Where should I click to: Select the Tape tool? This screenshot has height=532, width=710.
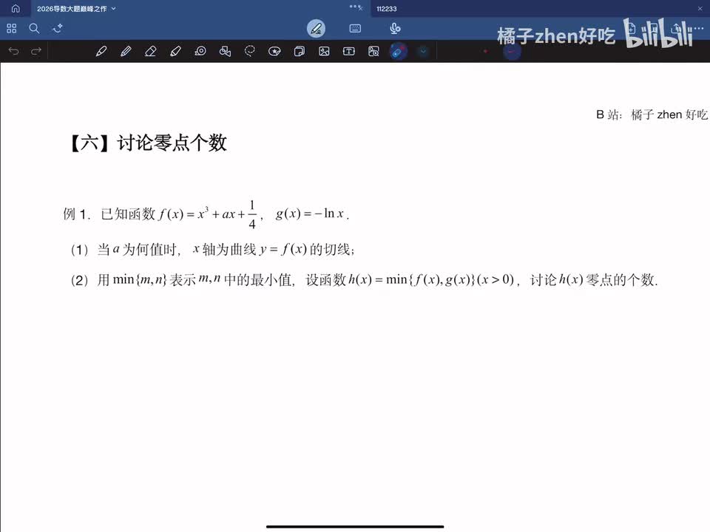[x=200, y=51]
